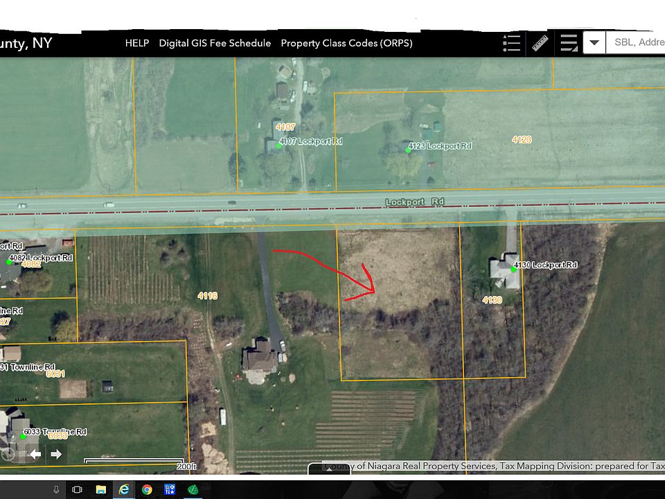Viewport: 665px width, 499px height.
Task: Open the layer list panel icon
Action: [569, 44]
